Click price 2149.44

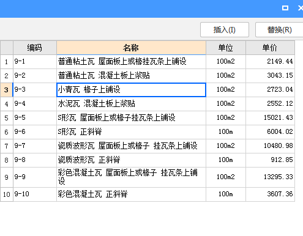270,62
